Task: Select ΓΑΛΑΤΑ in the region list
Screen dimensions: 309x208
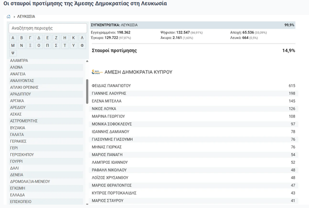Action: click(x=46, y=135)
